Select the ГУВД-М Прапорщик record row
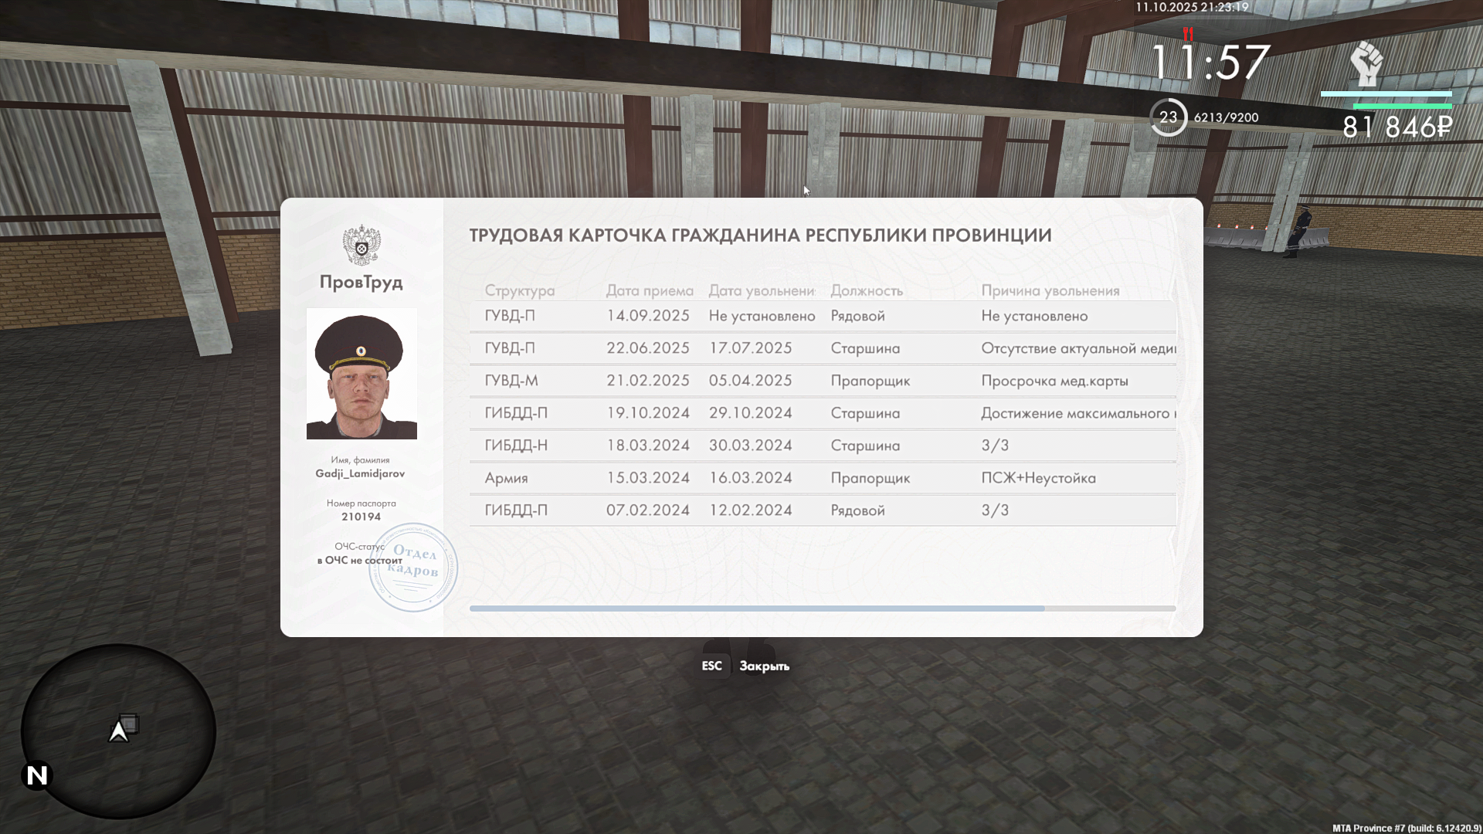The width and height of the screenshot is (1483, 834). click(822, 381)
